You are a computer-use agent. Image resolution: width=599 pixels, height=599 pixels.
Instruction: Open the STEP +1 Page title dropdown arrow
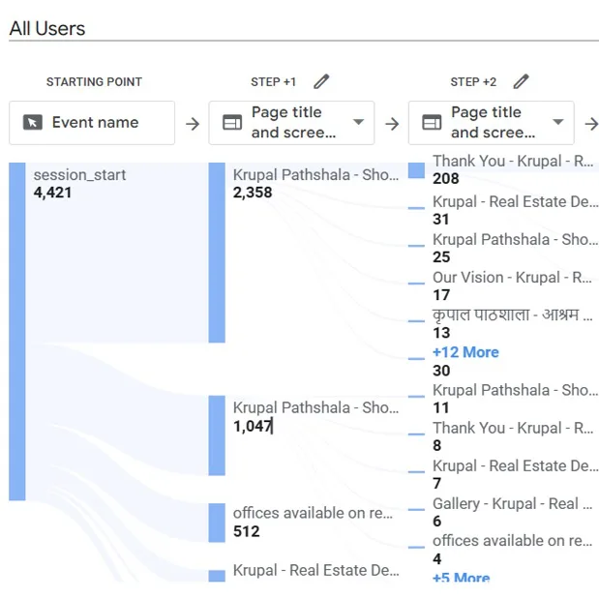[x=358, y=122]
